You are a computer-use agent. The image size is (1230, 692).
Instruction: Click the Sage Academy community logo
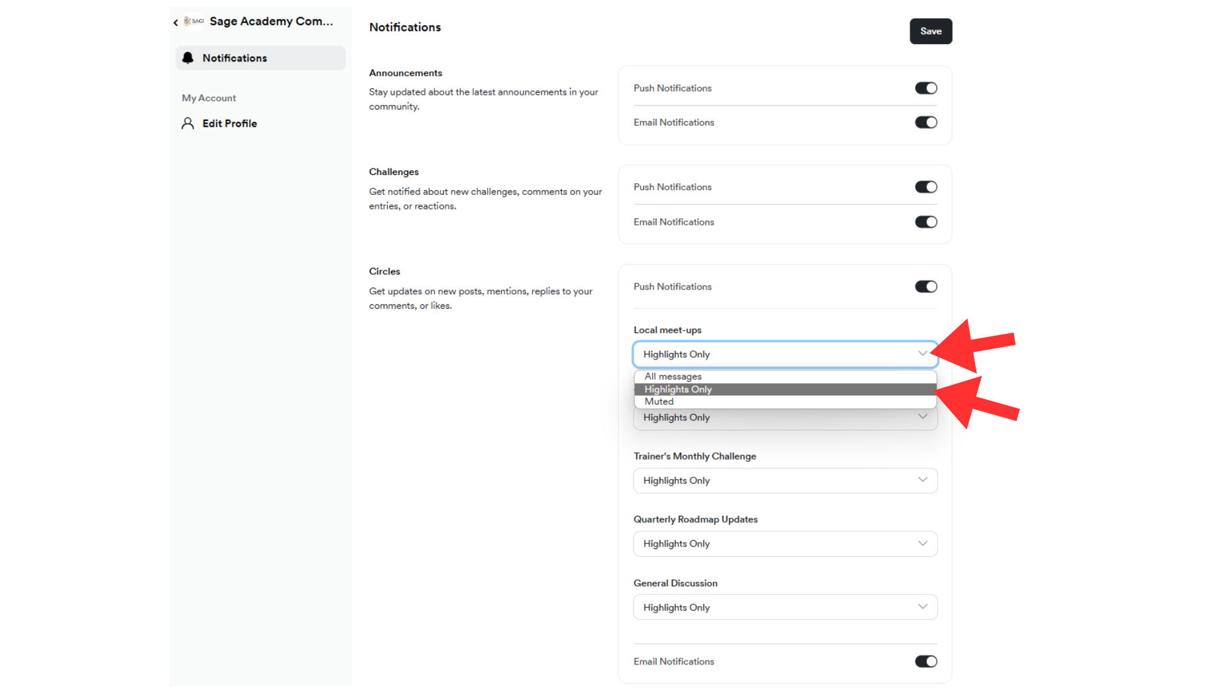193,21
